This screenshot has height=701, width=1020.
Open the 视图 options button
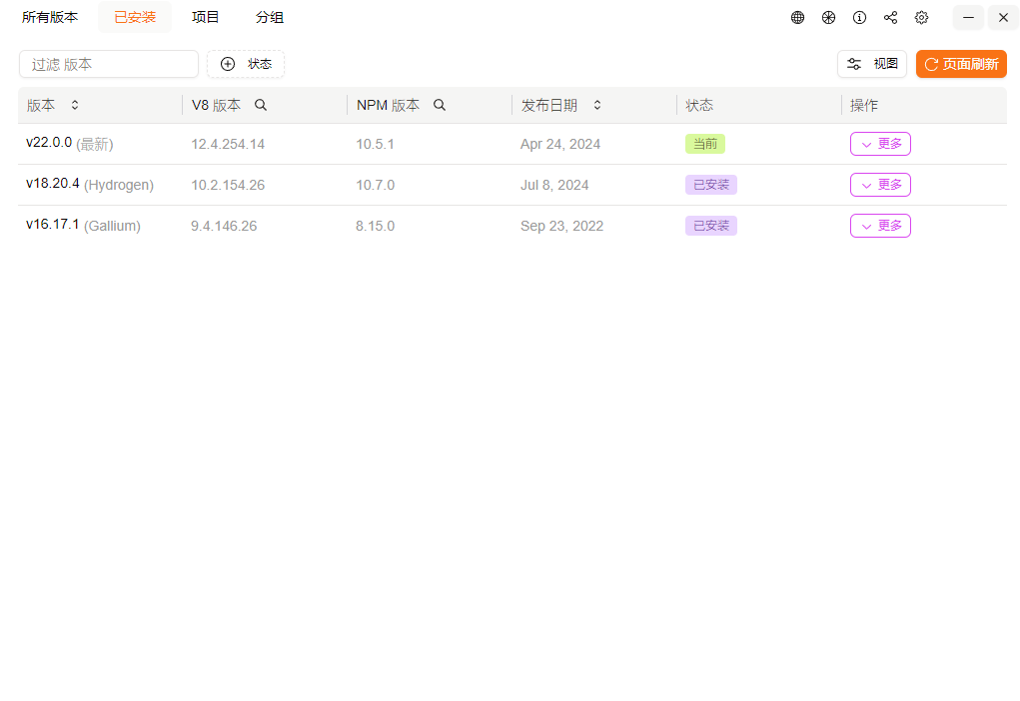[872, 64]
